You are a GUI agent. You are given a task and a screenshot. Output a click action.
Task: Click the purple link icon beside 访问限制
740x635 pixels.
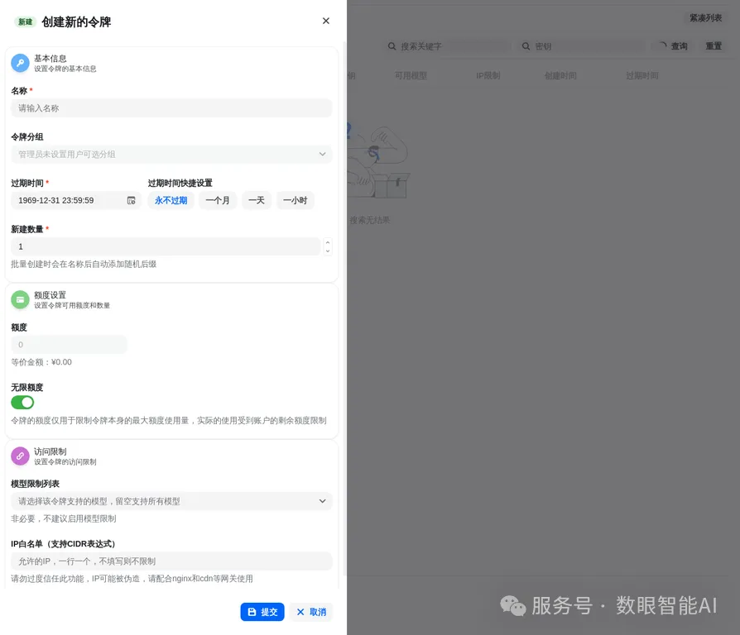point(21,456)
